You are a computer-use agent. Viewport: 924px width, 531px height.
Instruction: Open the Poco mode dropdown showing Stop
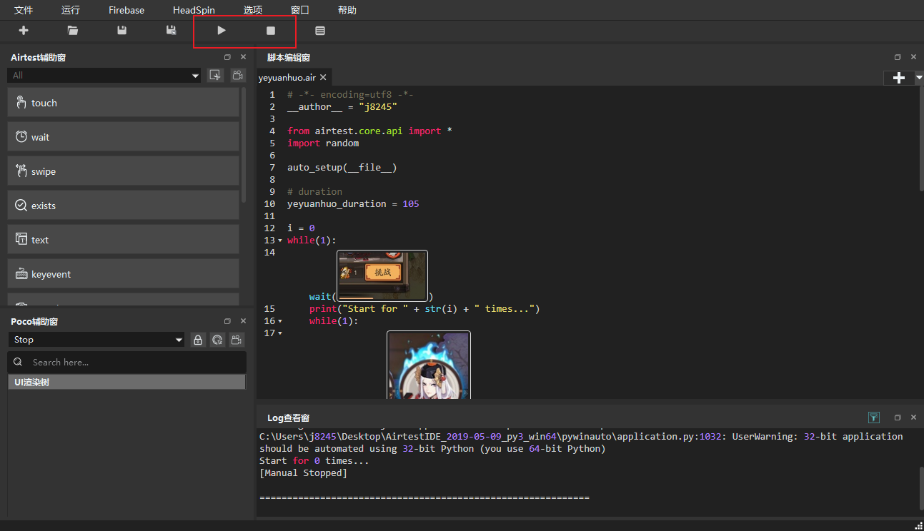(96, 340)
